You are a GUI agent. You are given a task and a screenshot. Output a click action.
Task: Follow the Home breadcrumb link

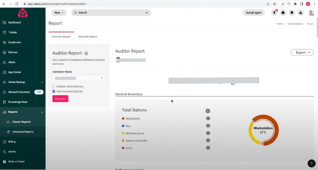tap(280, 24)
